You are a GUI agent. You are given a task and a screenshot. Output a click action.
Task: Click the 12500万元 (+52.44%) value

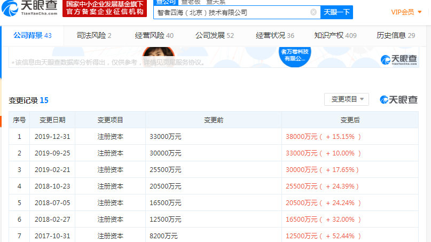coord(323,236)
